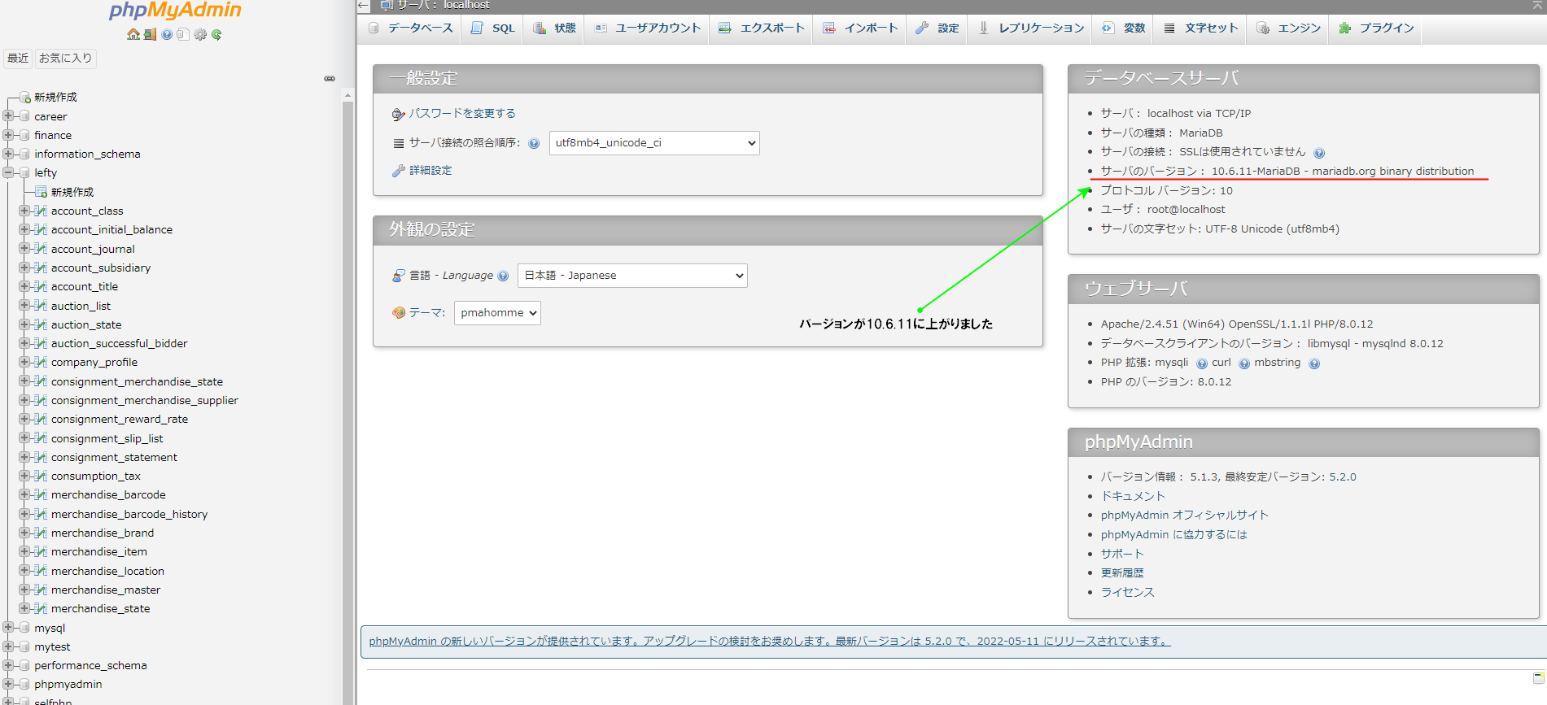Screen dimensions: 1547x705
Task: Click the change password key icon
Action: coord(398,115)
